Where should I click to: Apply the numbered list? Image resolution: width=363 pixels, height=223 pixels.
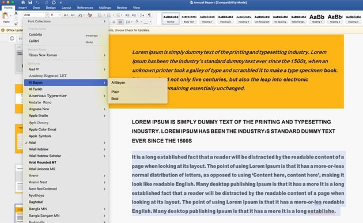(x=108, y=15)
